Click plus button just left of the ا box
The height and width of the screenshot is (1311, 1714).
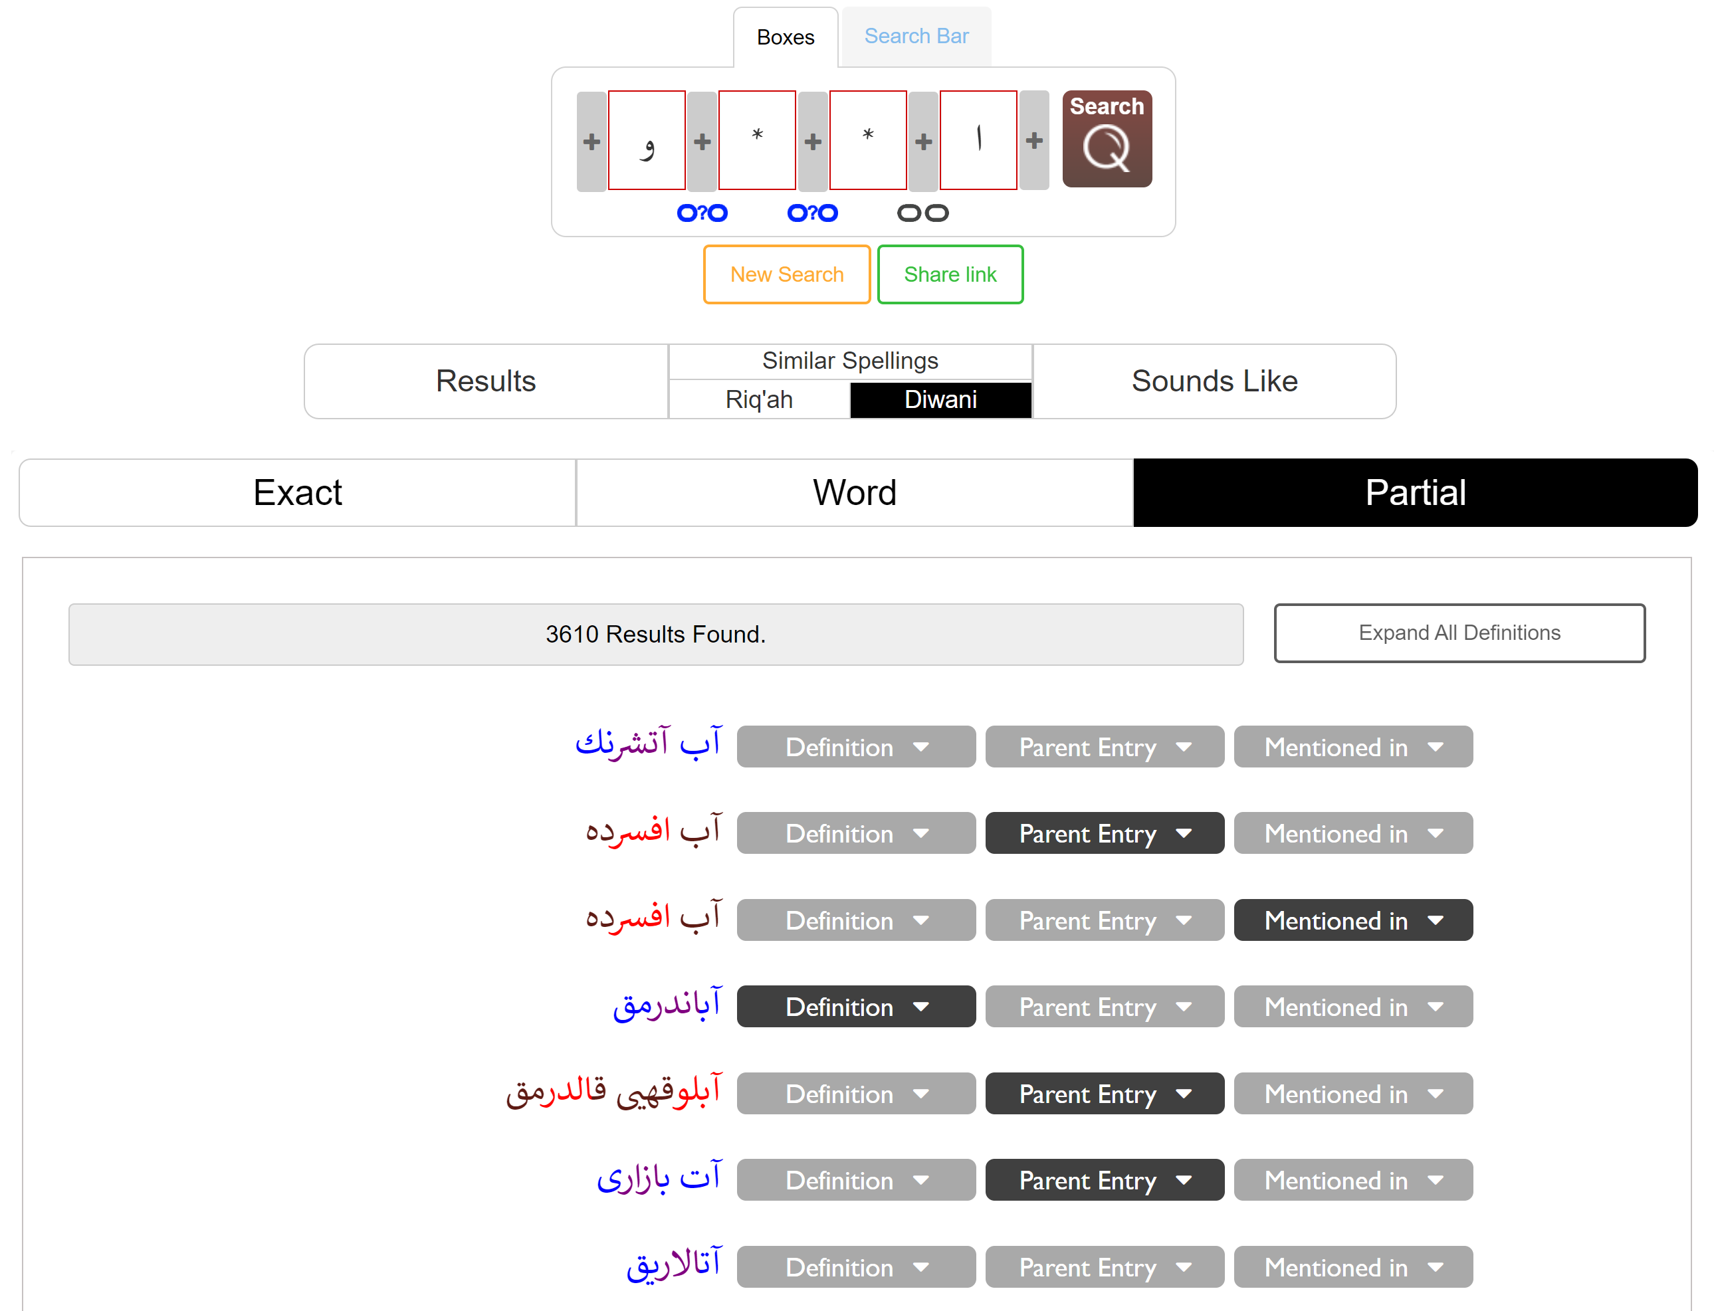(x=923, y=142)
